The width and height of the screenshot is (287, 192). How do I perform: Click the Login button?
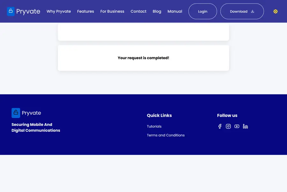point(202,11)
